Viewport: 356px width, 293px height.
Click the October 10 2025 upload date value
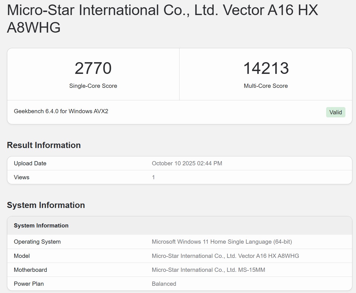coord(187,163)
